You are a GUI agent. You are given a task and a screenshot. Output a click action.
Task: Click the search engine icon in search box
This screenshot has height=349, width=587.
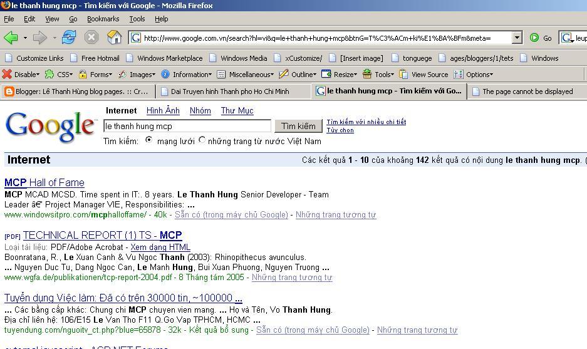point(566,38)
